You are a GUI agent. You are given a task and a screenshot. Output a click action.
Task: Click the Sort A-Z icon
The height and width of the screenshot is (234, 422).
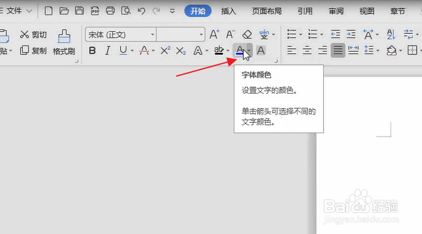pos(391,34)
